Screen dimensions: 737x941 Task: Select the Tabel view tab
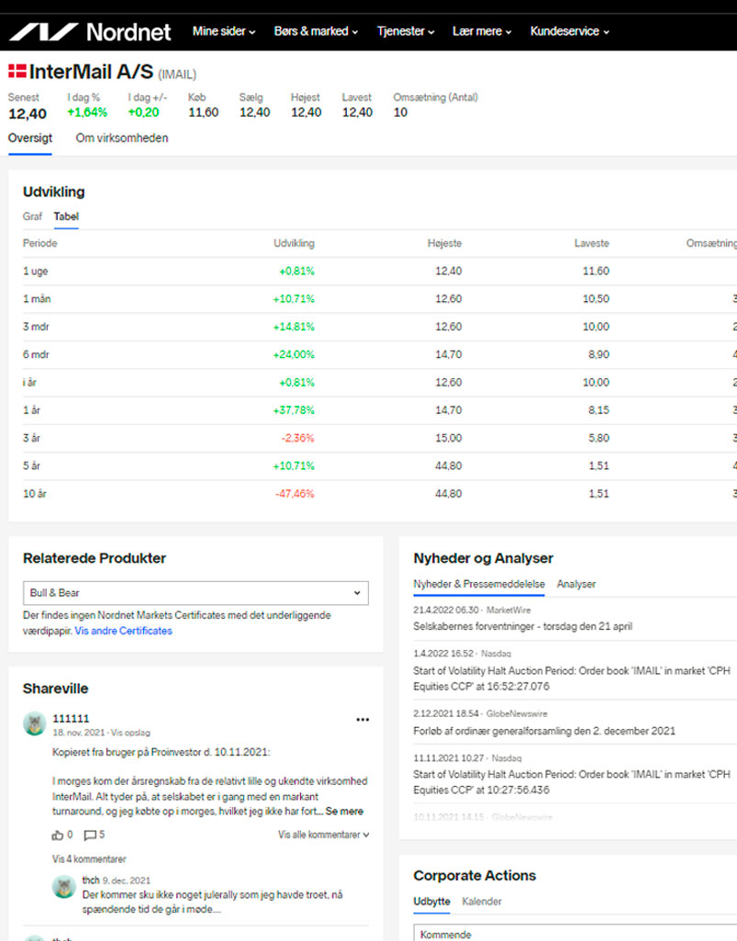tap(66, 217)
